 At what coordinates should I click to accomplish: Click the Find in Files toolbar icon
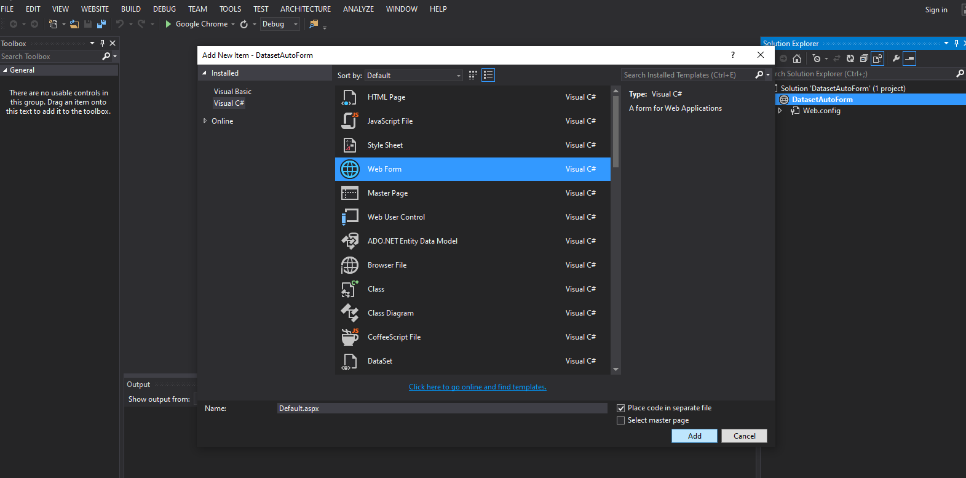pos(314,24)
